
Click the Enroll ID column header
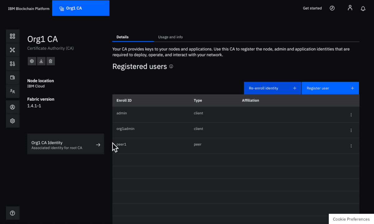(124, 101)
